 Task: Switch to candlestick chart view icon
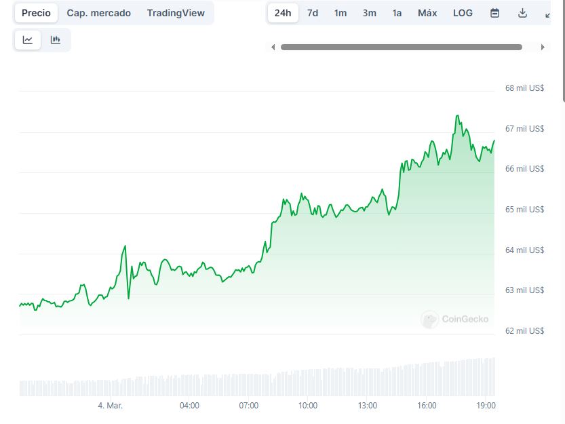56,39
